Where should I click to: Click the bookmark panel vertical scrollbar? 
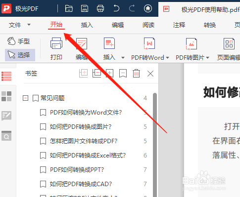pos(155,145)
